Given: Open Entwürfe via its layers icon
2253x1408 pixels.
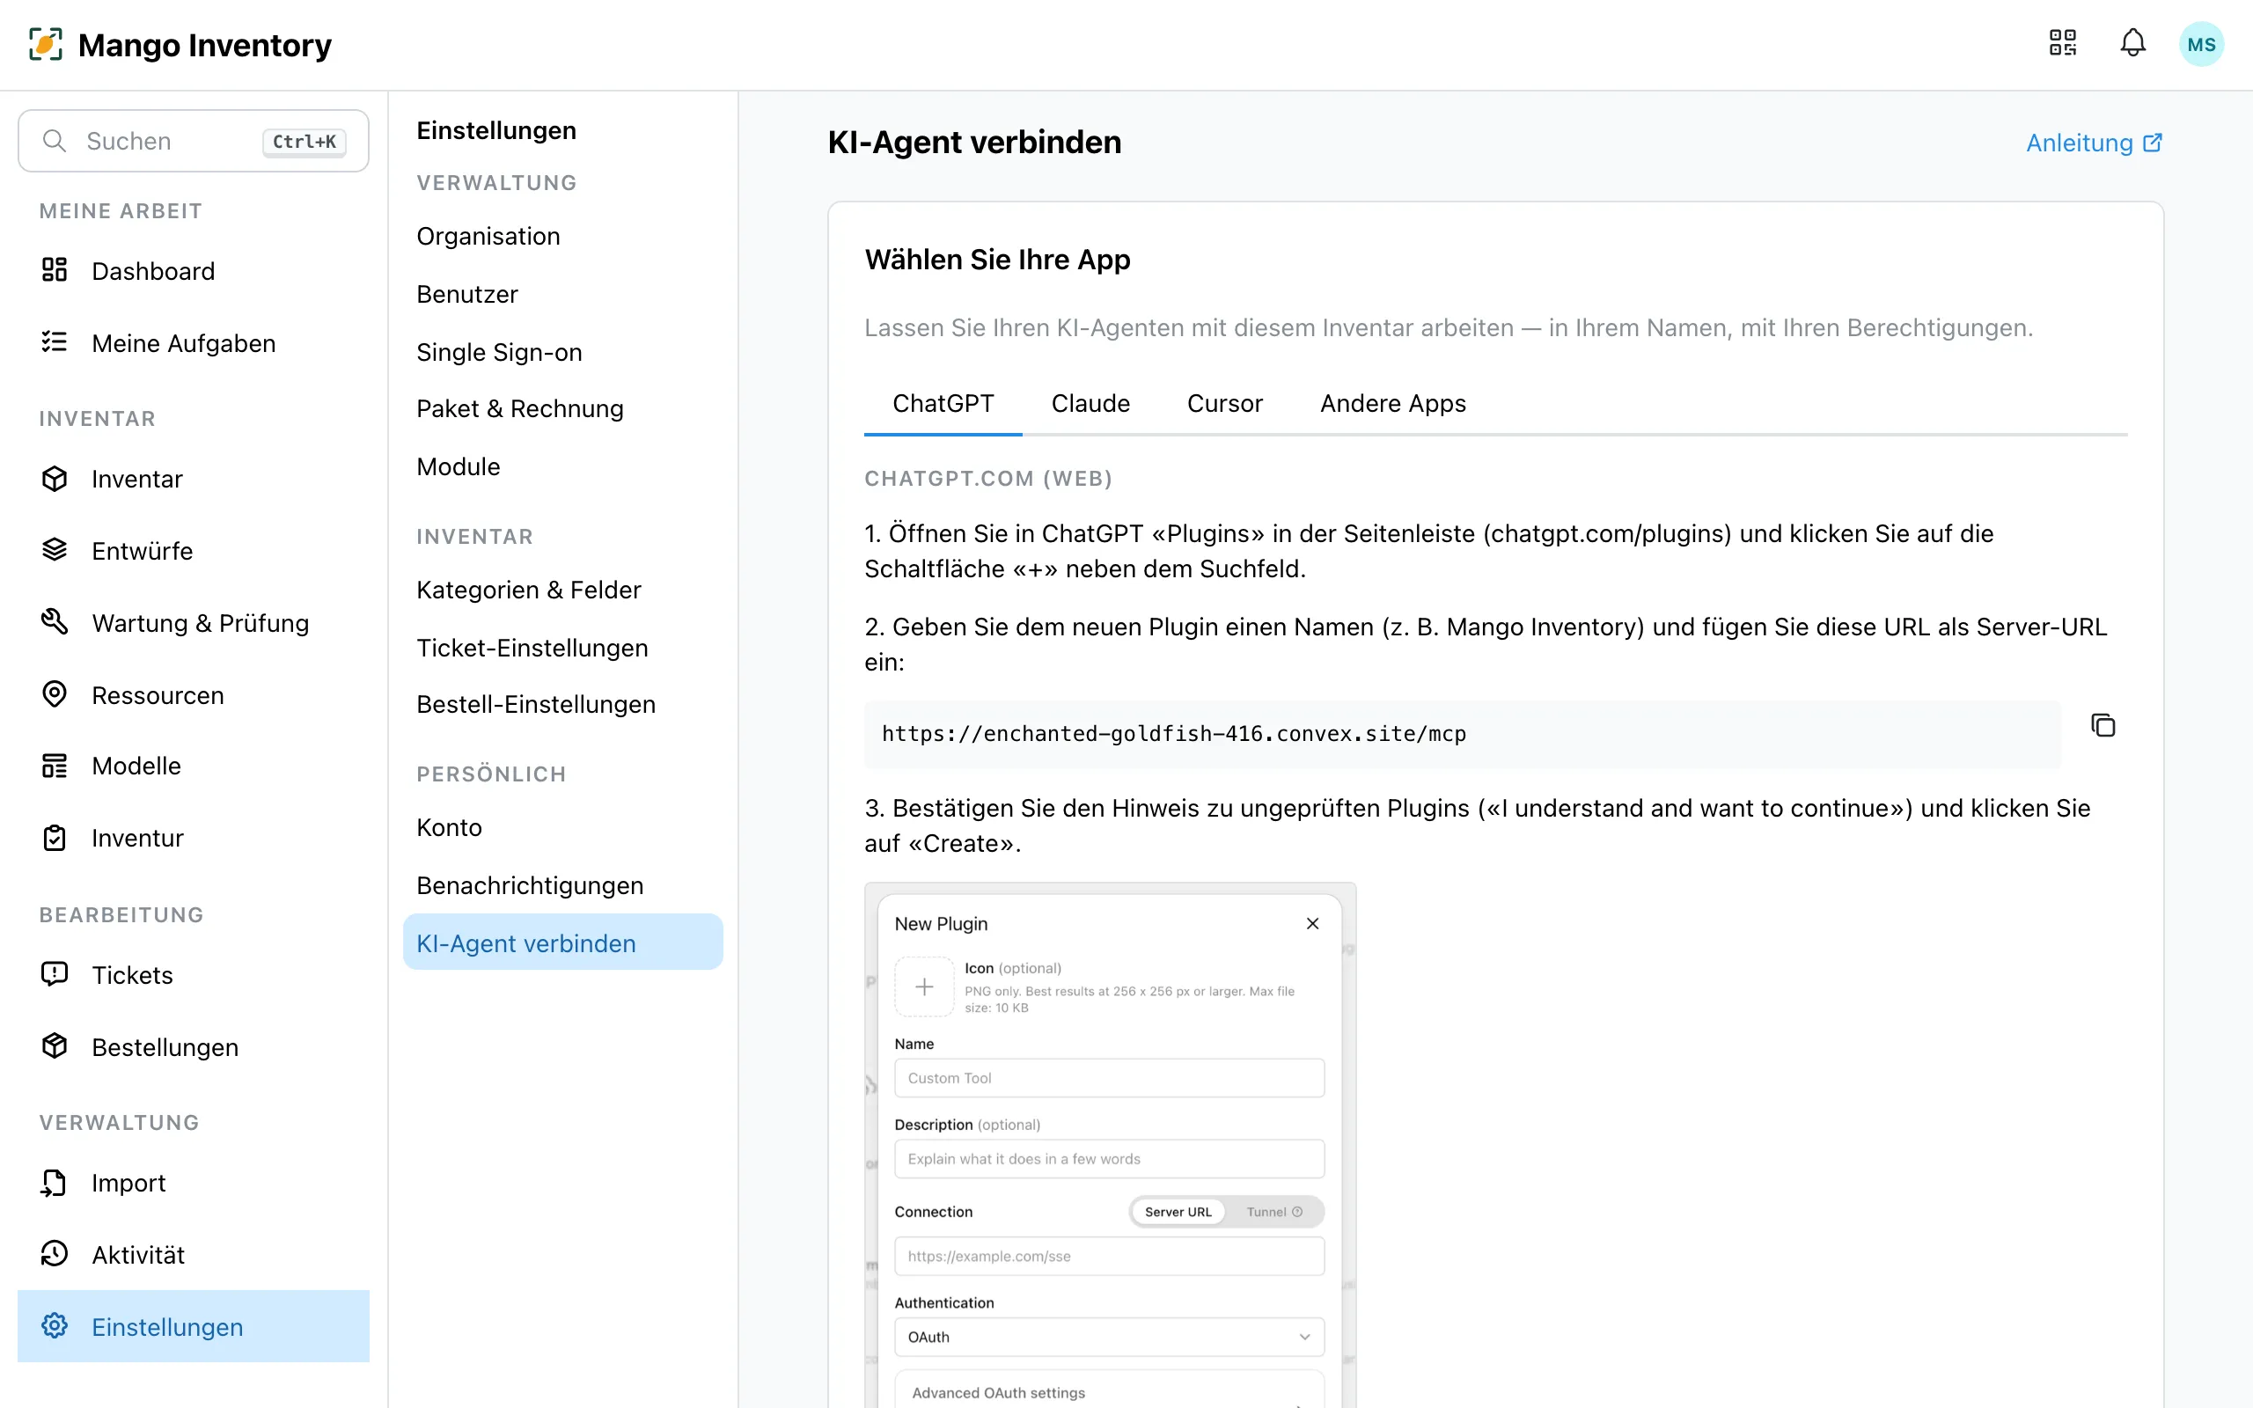Looking at the screenshot, I should 54,549.
